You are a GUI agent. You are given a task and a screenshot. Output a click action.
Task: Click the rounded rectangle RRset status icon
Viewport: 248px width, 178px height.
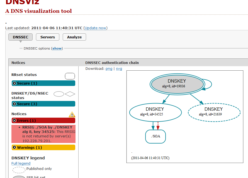70,76
